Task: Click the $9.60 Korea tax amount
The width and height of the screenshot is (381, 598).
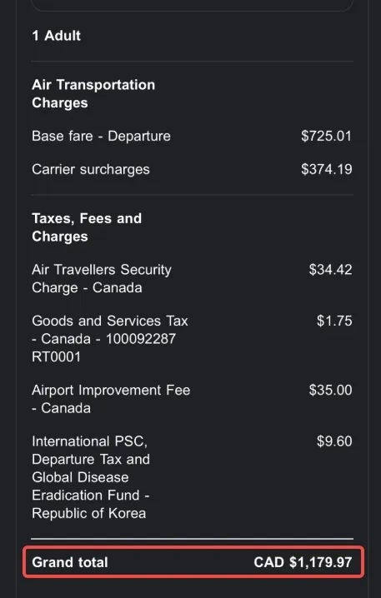Action: tap(334, 441)
